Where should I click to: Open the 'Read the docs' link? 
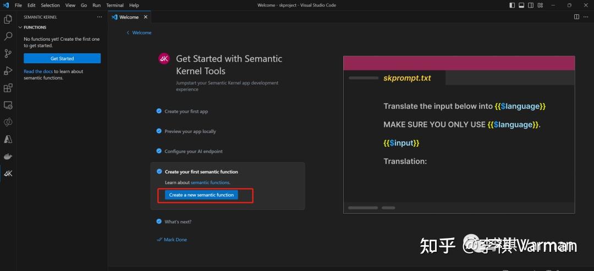(38, 71)
